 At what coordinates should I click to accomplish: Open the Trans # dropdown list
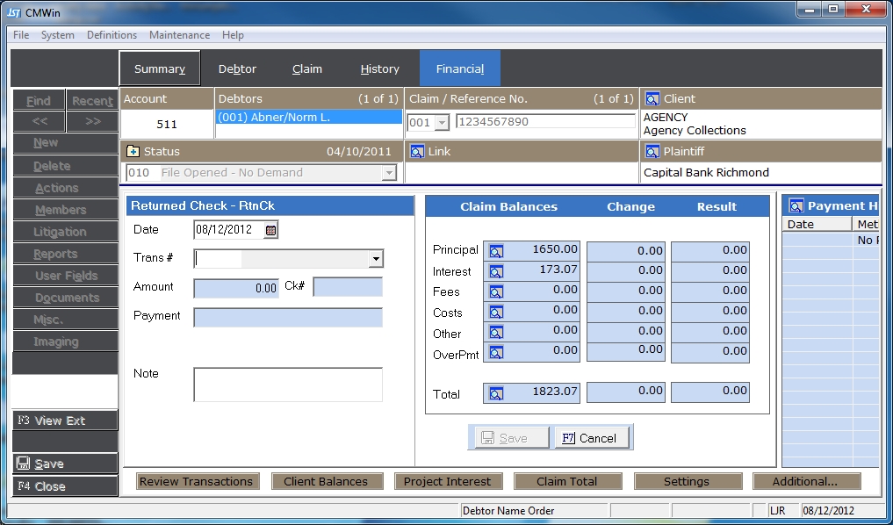click(376, 259)
